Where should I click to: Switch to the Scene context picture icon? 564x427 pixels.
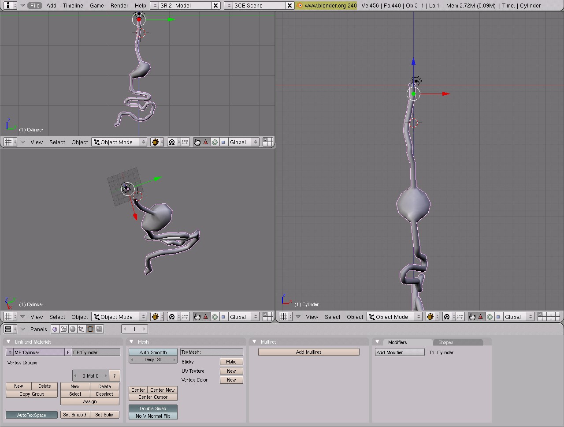click(x=99, y=329)
